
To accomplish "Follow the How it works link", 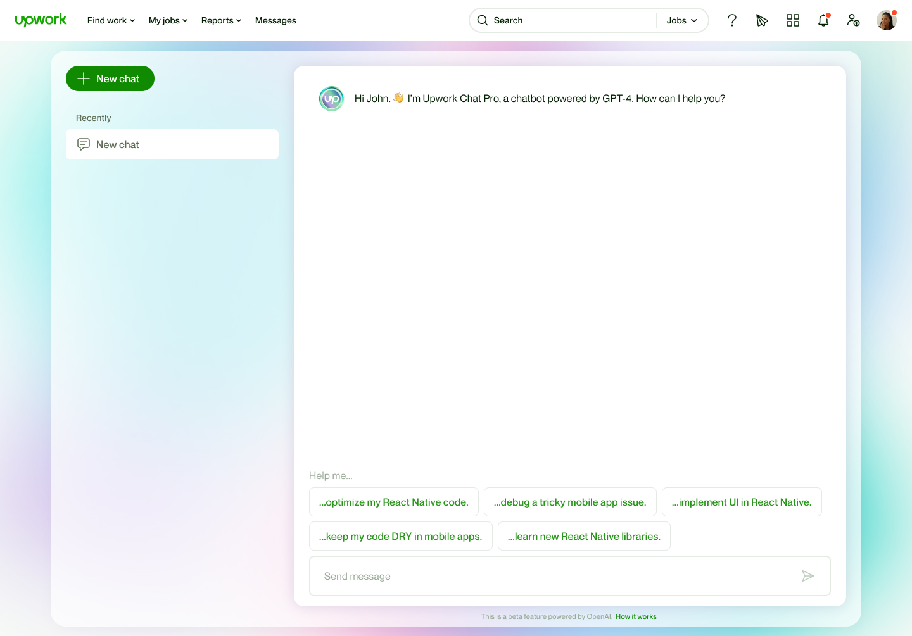I will pyautogui.click(x=636, y=616).
